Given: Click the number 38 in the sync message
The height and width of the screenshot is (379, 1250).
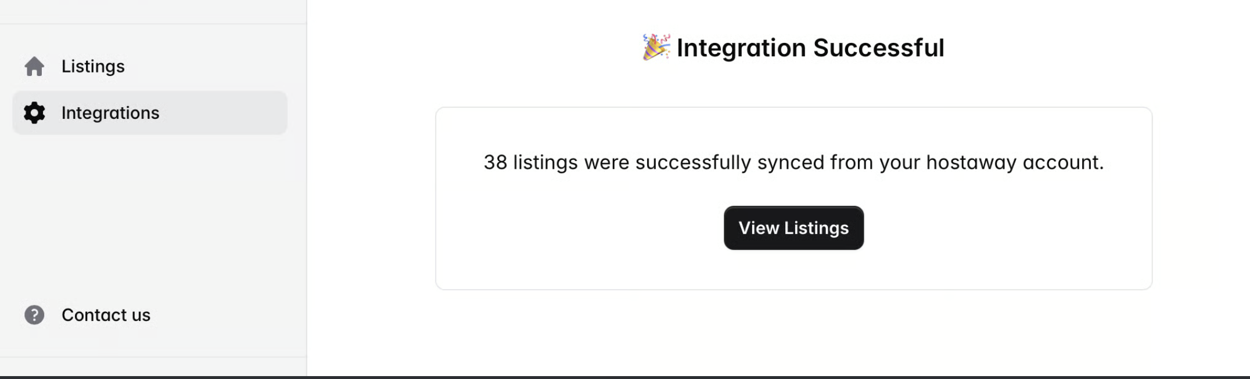Looking at the screenshot, I should coord(495,162).
